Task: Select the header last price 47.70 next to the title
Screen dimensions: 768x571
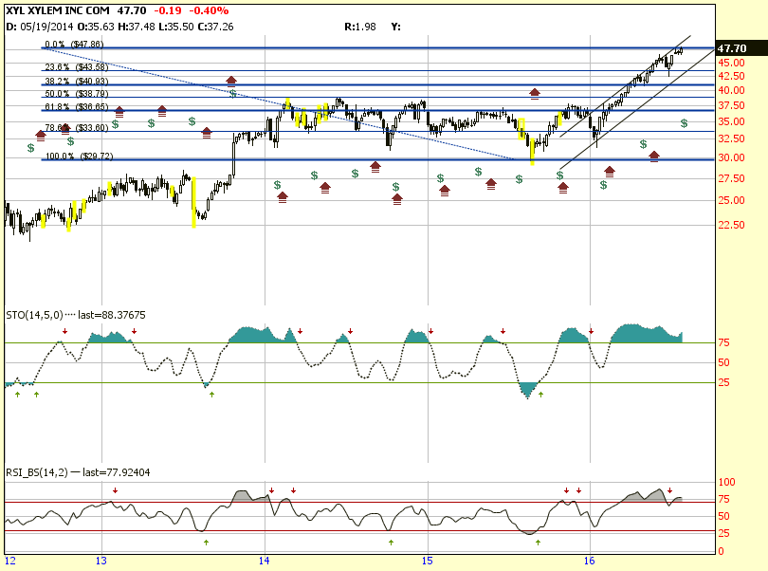Action: click(132, 10)
